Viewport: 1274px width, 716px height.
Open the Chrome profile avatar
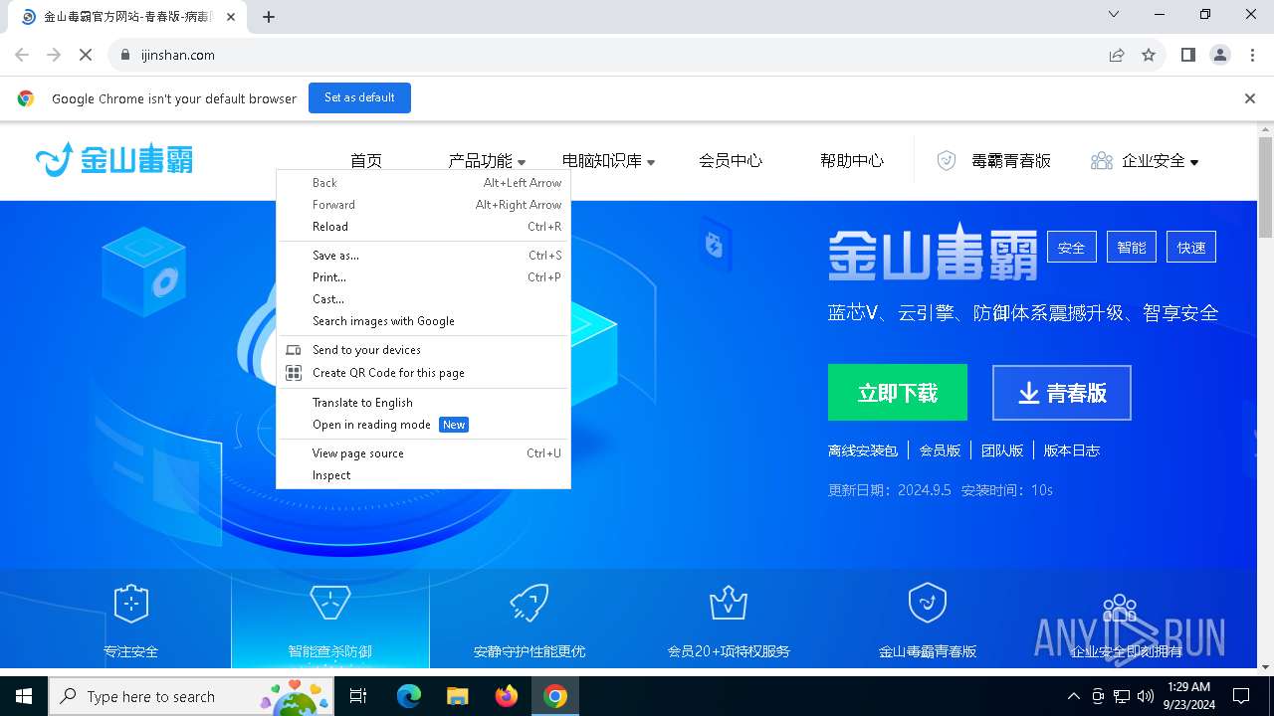coord(1220,55)
